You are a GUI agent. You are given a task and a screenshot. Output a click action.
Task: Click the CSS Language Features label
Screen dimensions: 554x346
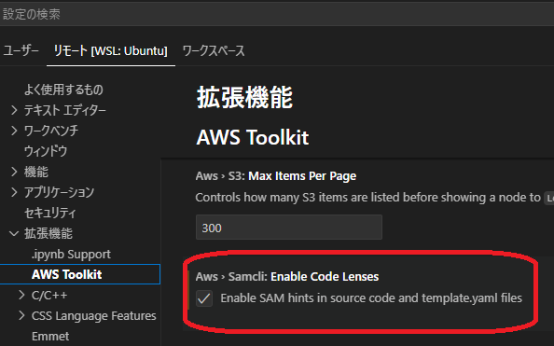[93, 315]
